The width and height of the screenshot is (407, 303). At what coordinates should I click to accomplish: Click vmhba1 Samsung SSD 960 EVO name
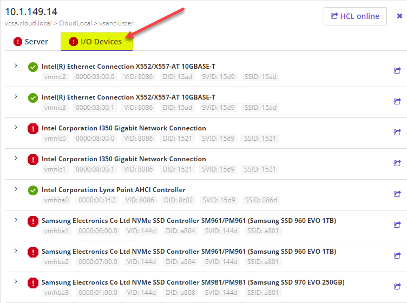[189, 221]
